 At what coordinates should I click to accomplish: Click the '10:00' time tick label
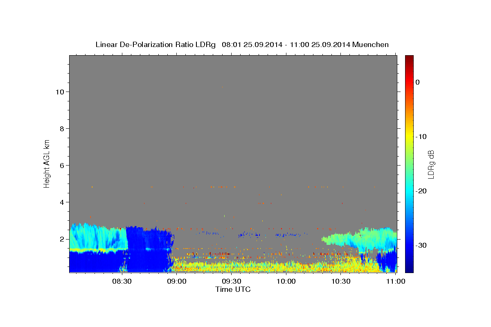[286, 281]
